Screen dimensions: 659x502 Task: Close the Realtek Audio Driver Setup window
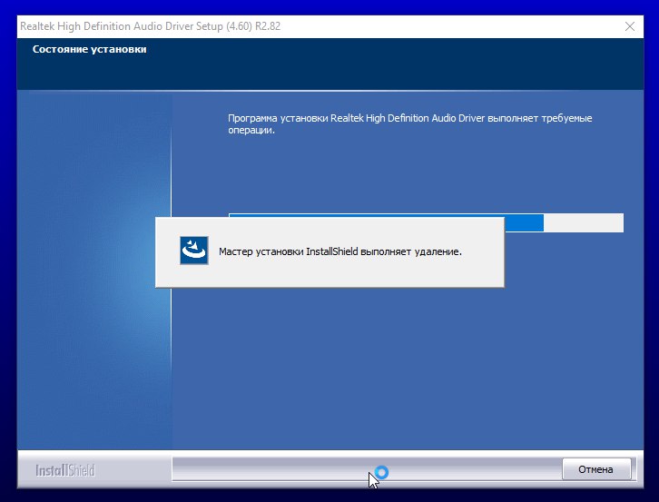pyautogui.click(x=630, y=26)
